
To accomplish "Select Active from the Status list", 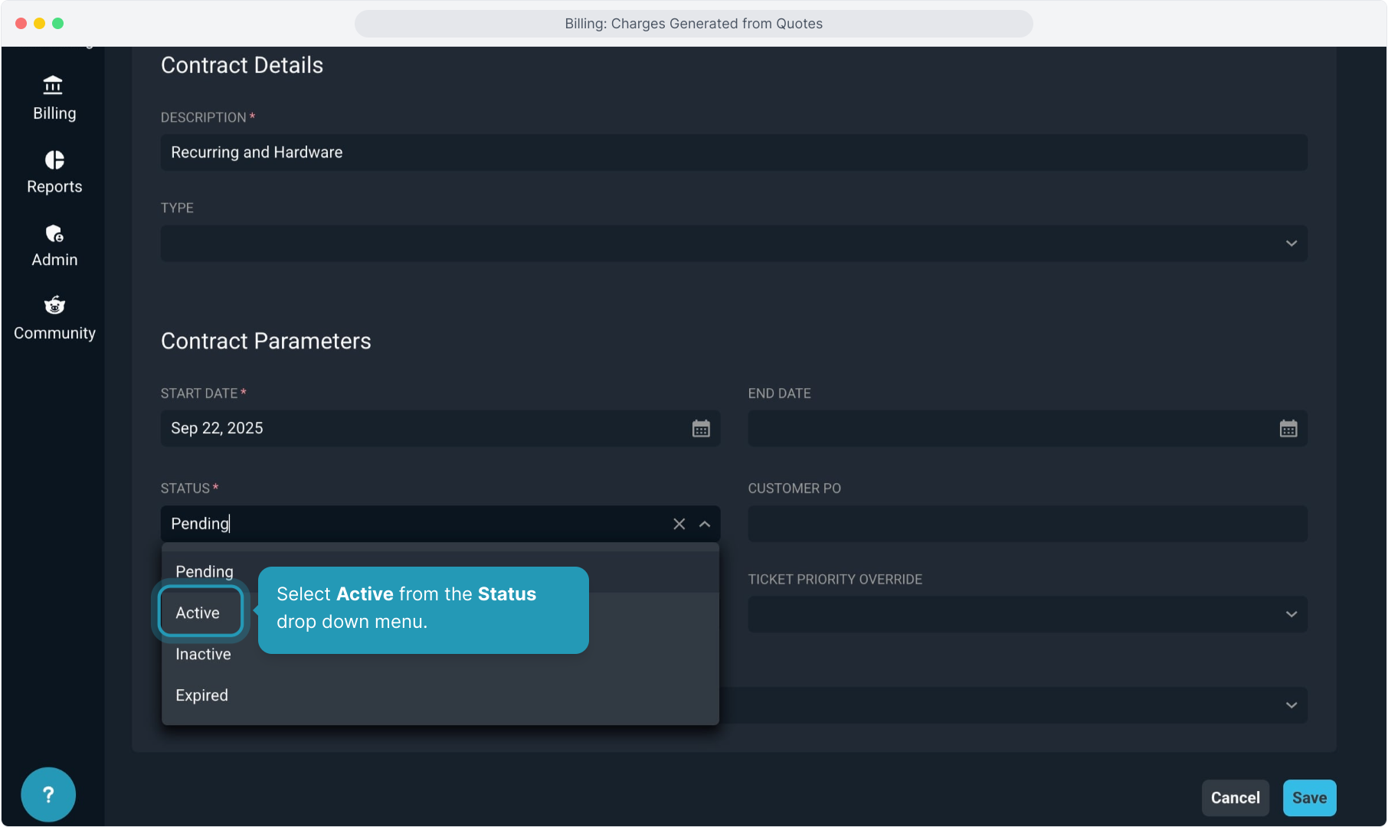I will point(198,613).
